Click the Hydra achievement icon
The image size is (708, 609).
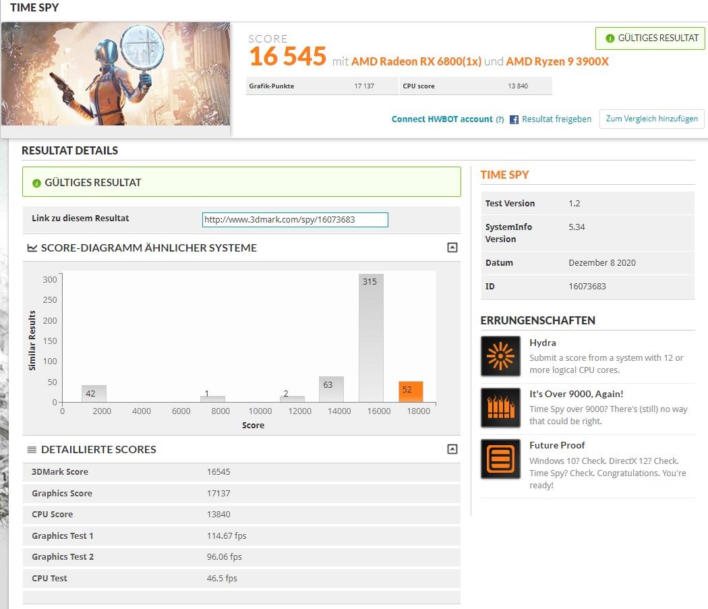click(500, 356)
